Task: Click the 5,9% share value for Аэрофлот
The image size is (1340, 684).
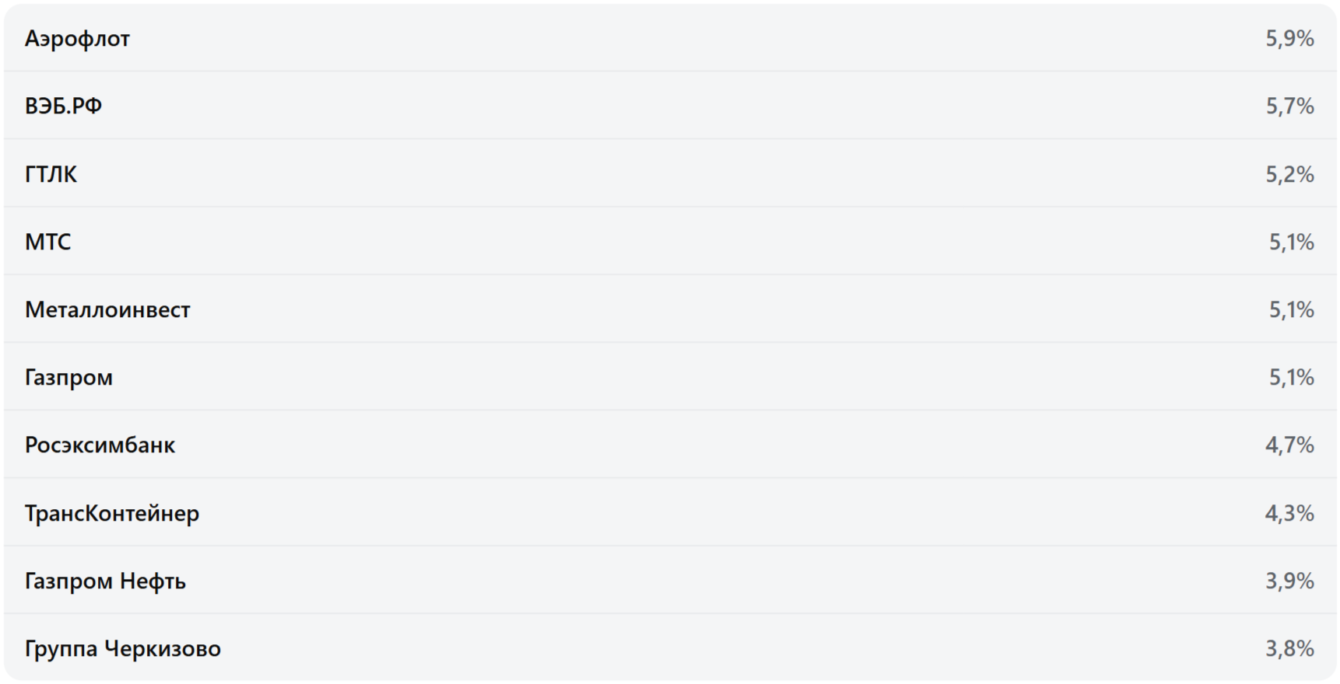Action: 1289,38
